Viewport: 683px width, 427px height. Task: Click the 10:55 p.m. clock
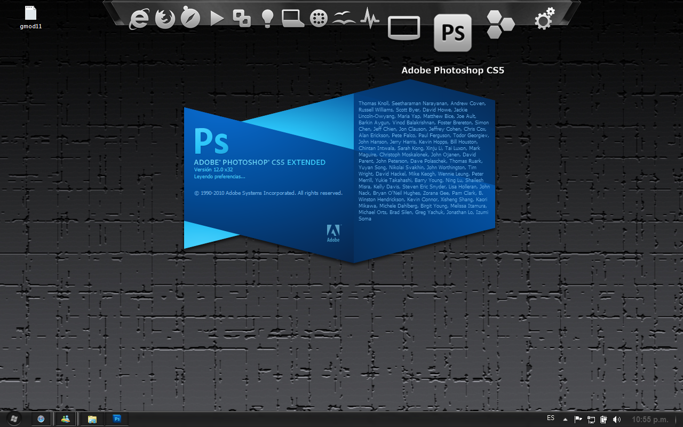click(650, 420)
